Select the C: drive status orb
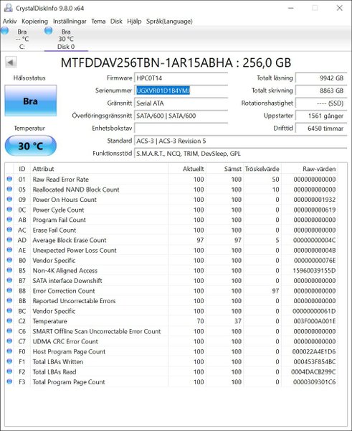Viewport: 352px width, 431px height. point(5,31)
